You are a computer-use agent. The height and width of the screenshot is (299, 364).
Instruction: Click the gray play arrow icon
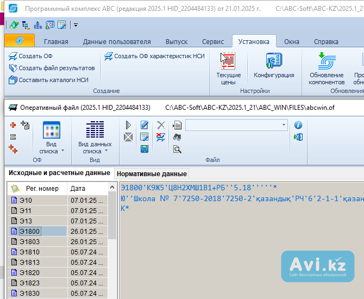click(x=128, y=125)
